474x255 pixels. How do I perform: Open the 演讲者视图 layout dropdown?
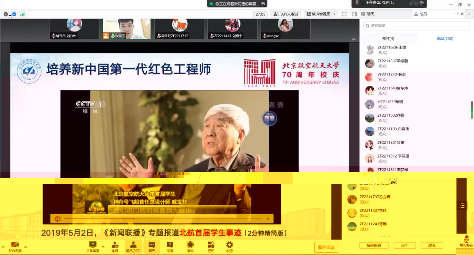click(321, 14)
